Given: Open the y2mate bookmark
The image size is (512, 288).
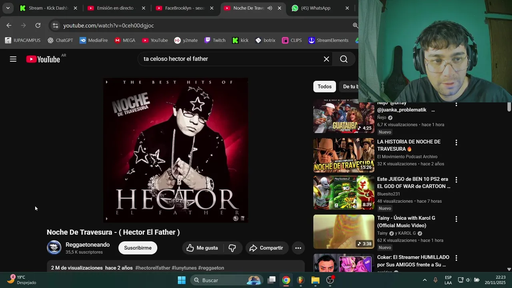Looking at the screenshot, I should coord(186,40).
